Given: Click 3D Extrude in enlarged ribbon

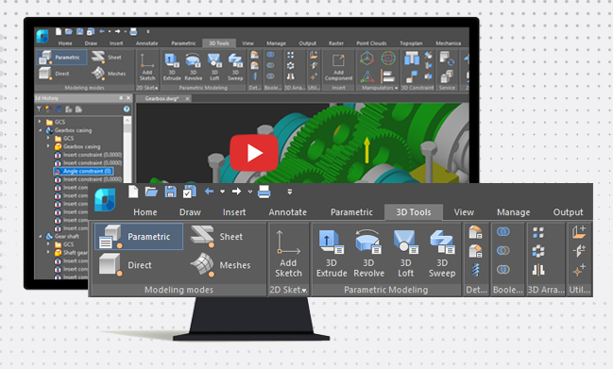Looking at the screenshot, I should click(x=332, y=254).
